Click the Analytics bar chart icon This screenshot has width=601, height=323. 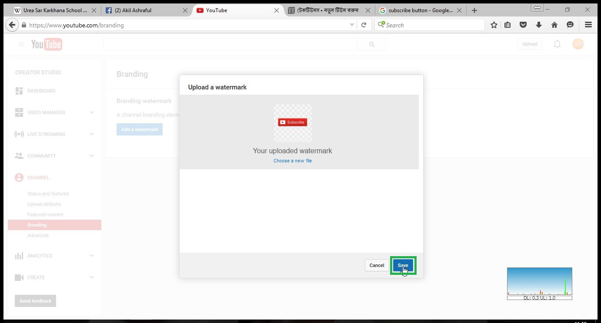point(19,256)
